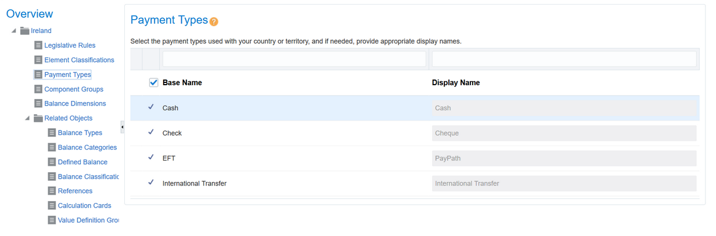Screen dimensions: 716x236
Task: Click the Component Groups page icon
Action: point(38,89)
